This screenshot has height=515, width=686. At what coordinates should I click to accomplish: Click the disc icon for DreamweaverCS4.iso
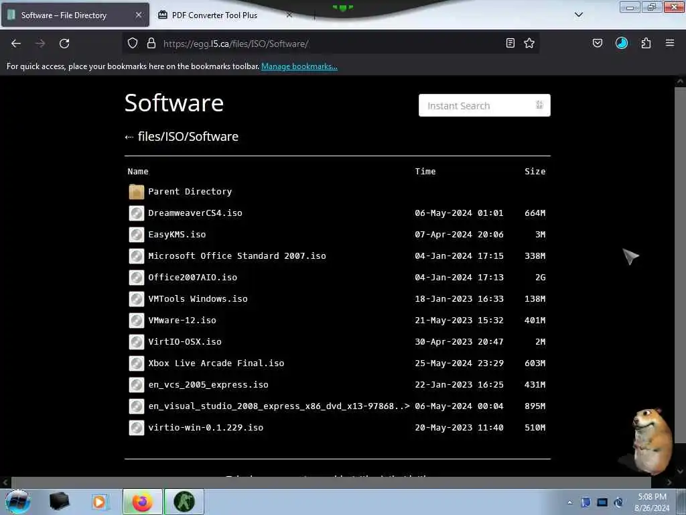pos(137,213)
